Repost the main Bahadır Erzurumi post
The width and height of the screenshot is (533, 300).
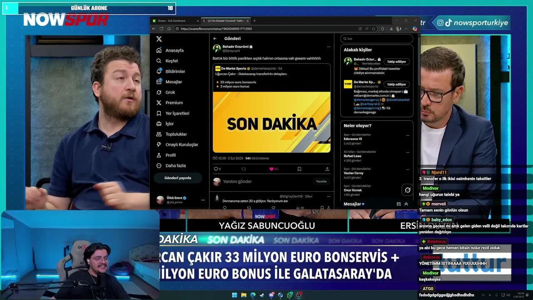pyautogui.click(x=244, y=169)
